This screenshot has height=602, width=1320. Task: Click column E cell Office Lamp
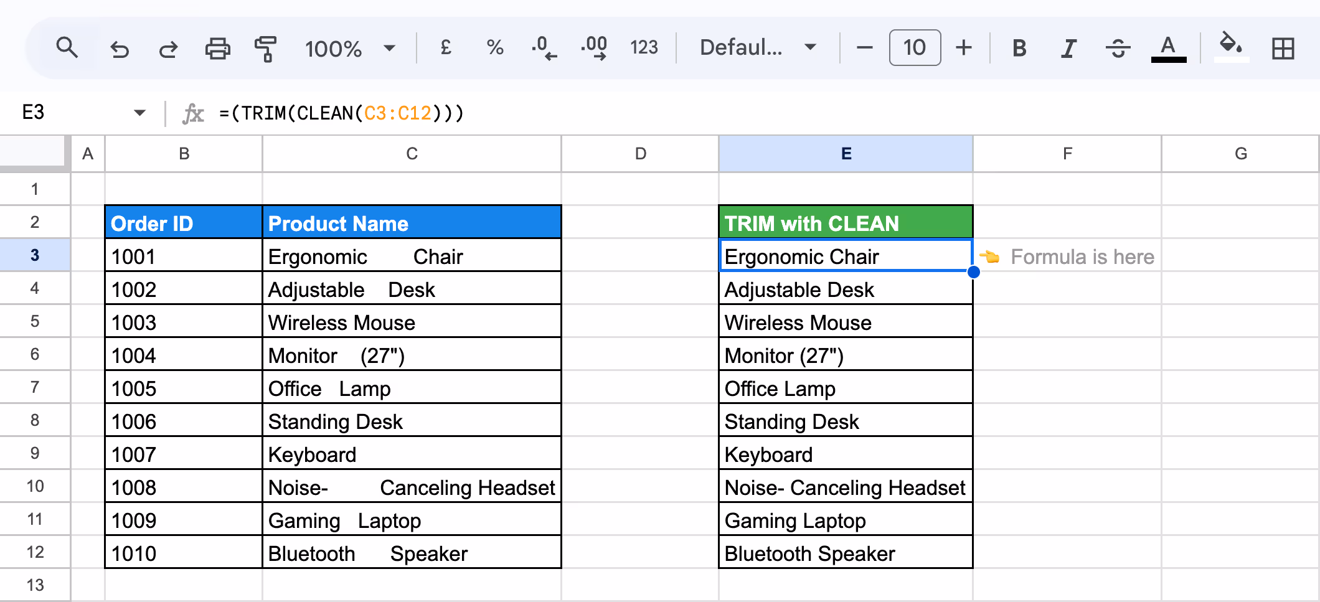(x=846, y=387)
